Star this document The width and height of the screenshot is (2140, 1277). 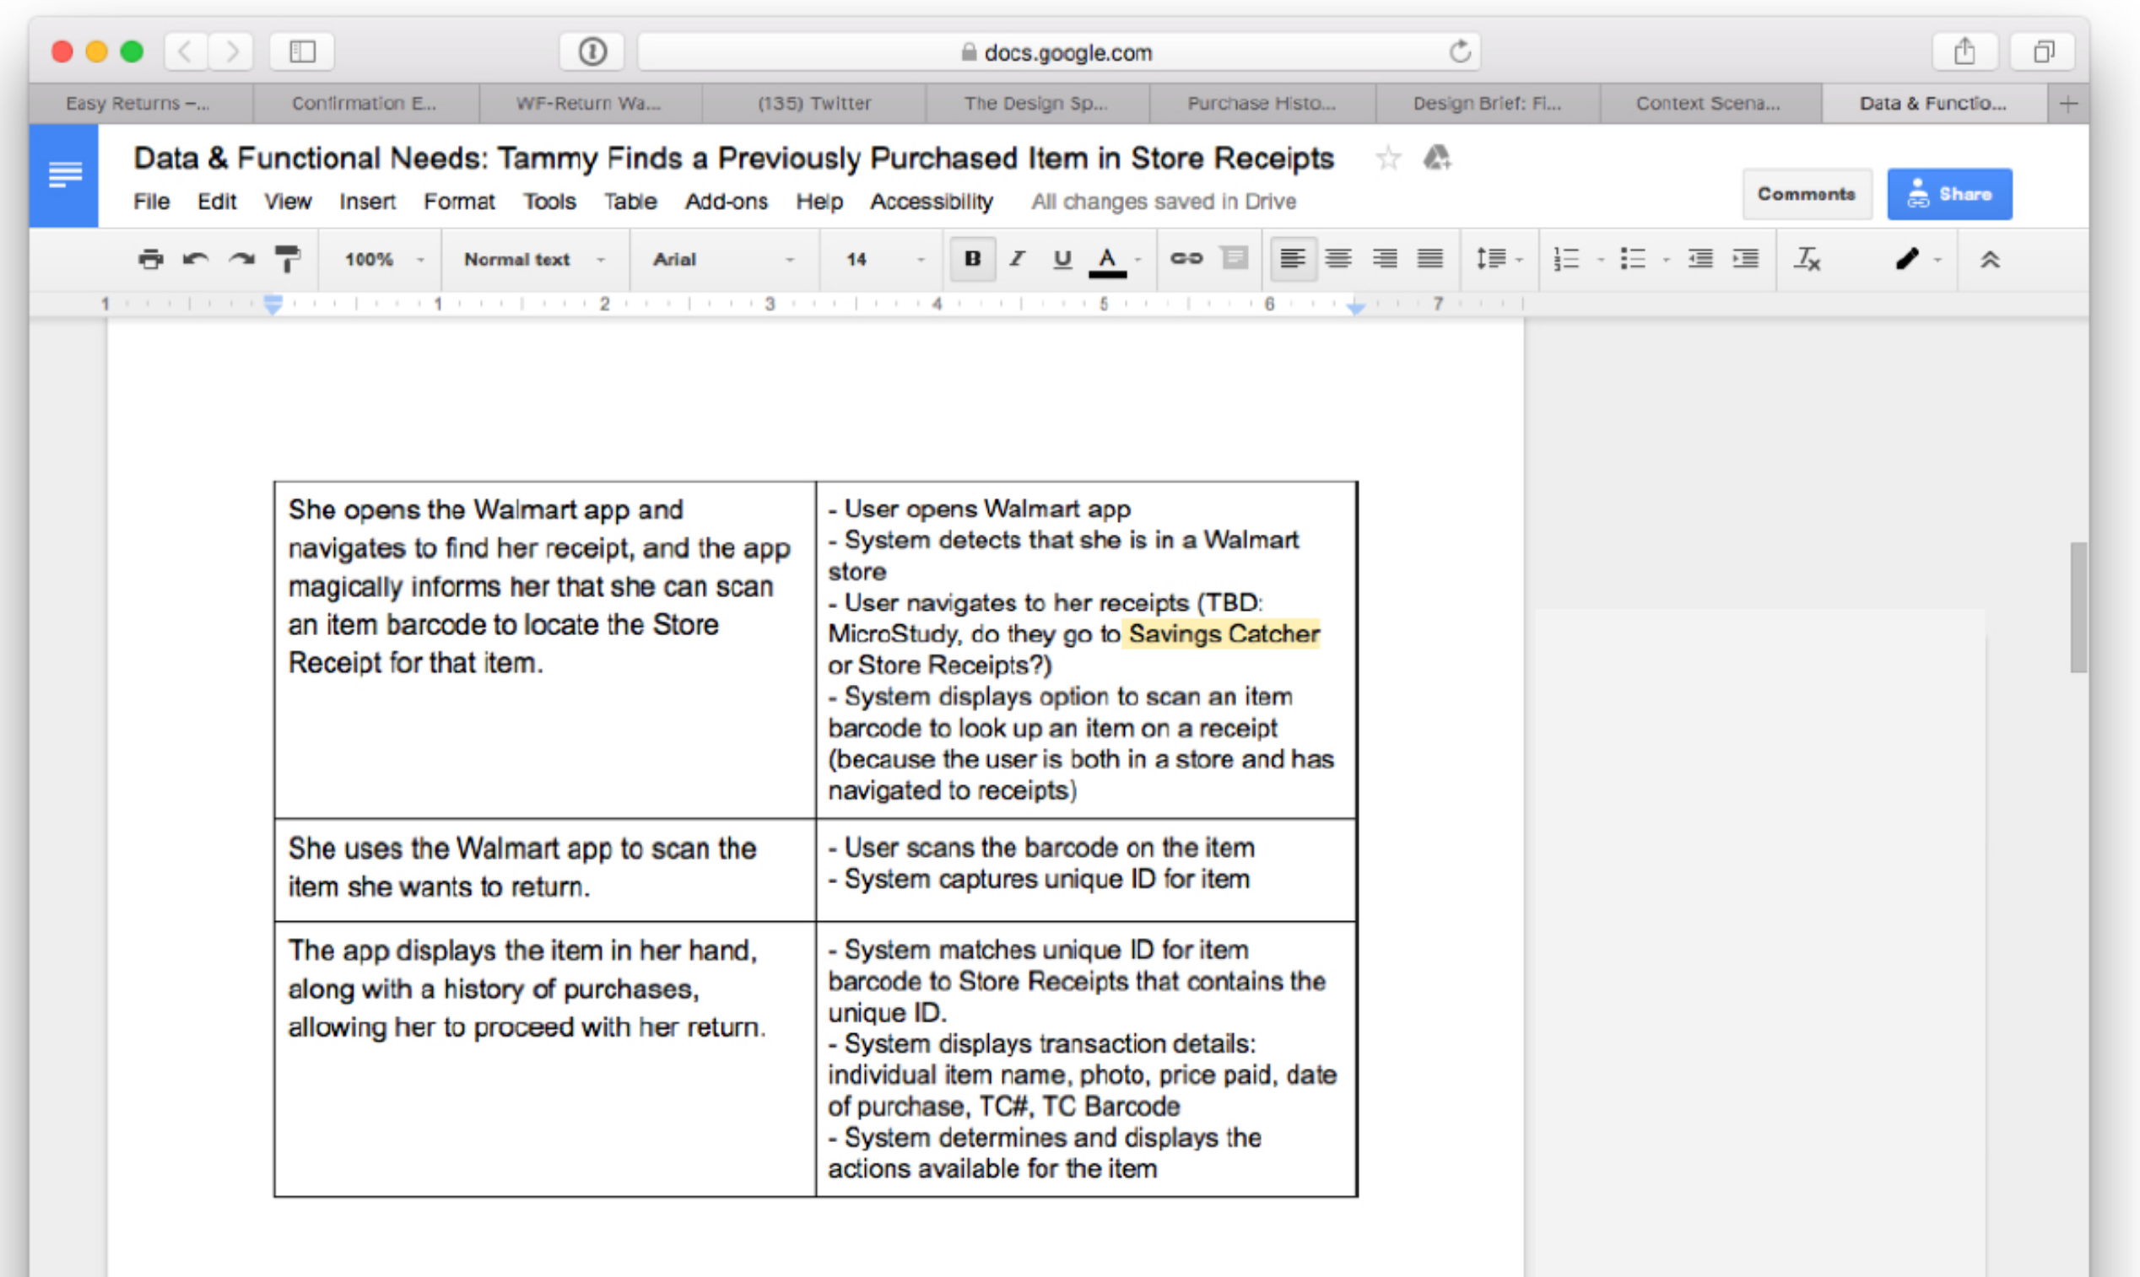(1387, 159)
